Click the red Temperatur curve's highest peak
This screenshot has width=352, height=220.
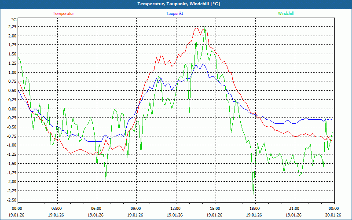[x=197, y=27]
